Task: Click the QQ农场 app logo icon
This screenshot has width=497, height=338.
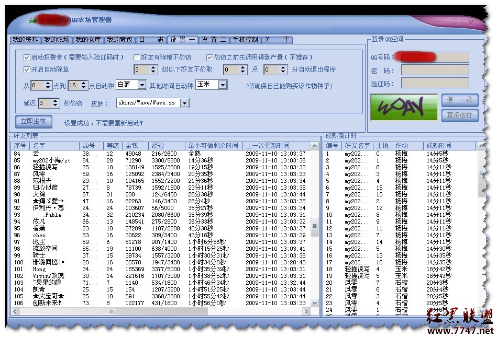Action: click(33, 20)
